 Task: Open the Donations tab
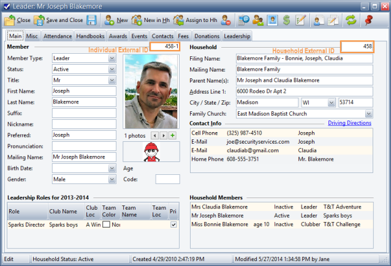(x=207, y=37)
